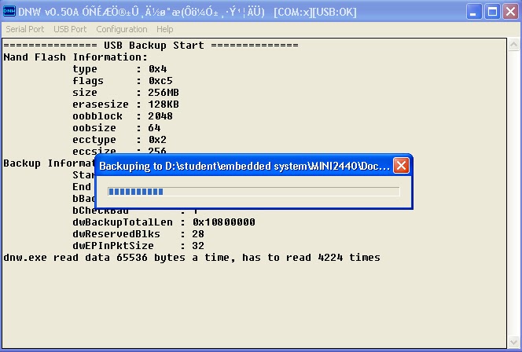
Task: Click the 'type : 0x4' line
Action: click(119, 69)
